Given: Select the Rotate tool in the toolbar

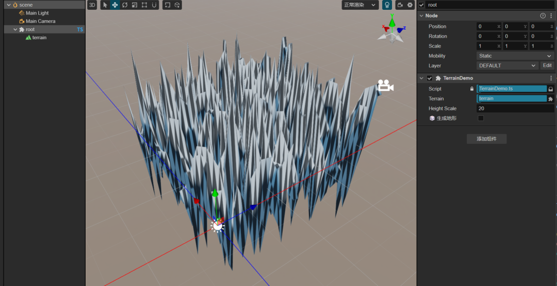Looking at the screenshot, I should [x=125, y=5].
